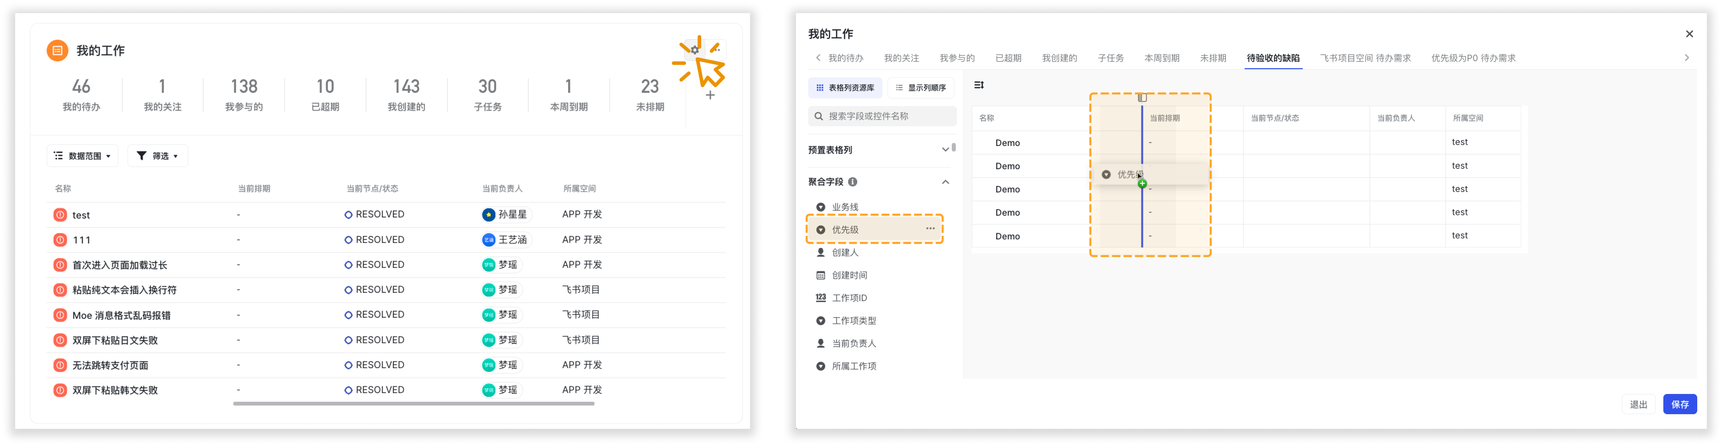Click 梦瑶's avatar in the 无法跳转支付页面 row
Image resolution: width=1722 pixels, height=446 pixels.
[x=489, y=365]
